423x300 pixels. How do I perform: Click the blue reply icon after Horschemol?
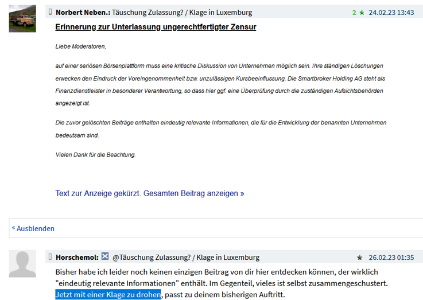click(x=105, y=256)
